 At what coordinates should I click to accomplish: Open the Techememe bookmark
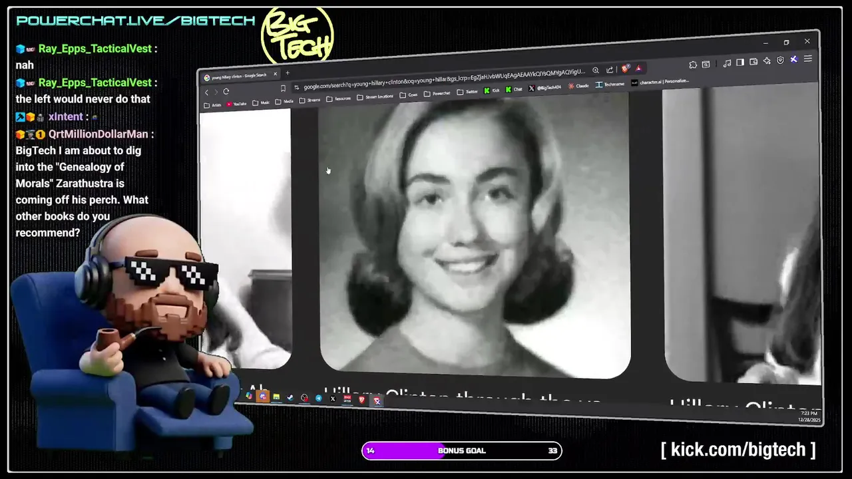coord(611,84)
